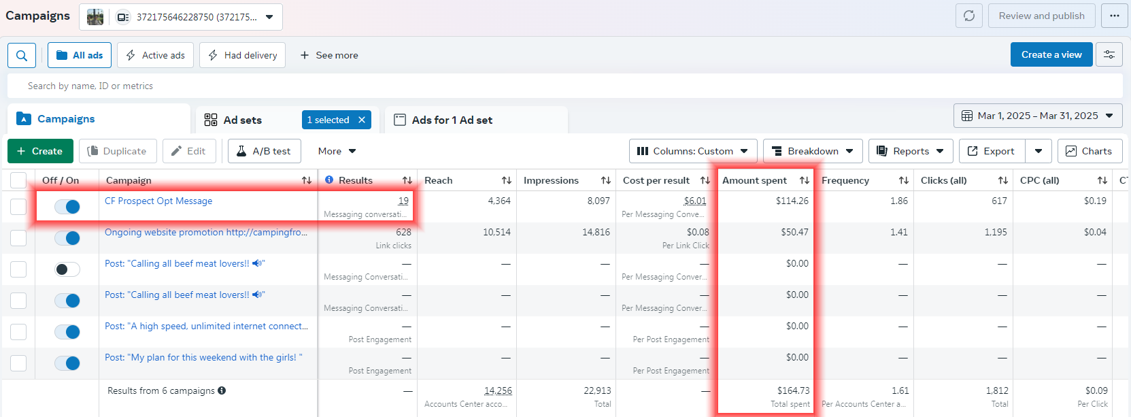Enable the first "Calling all beef meat lovers" campaign
The image size is (1131, 417).
pyautogui.click(x=67, y=269)
